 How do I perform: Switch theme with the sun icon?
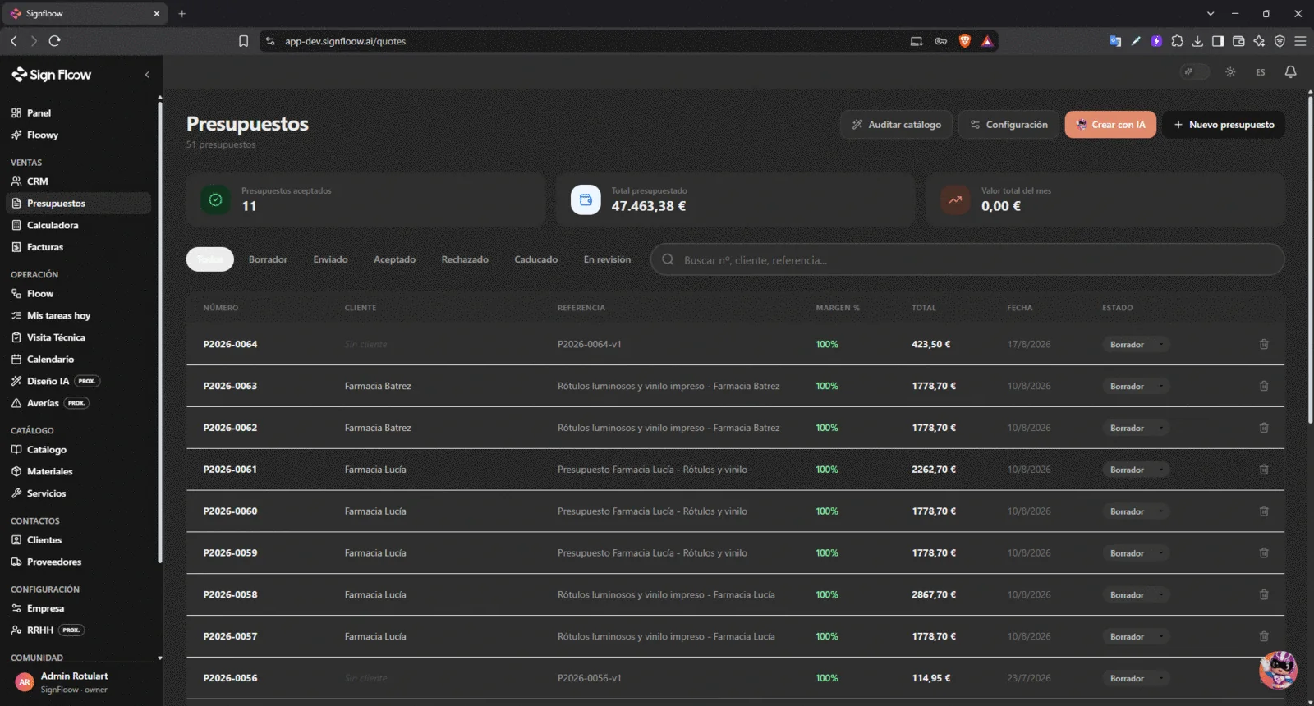point(1230,72)
